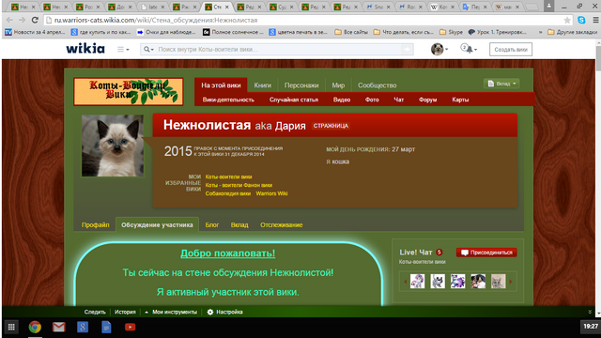Viewport: 601px width, 338px height.
Task: Open the Собакопедия вики link
Action: click(227, 193)
